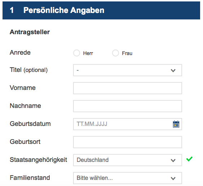Image resolution: width=203 pixels, height=186 pixels.
Task: Open the Titel dropdown
Action: pos(127,70)
